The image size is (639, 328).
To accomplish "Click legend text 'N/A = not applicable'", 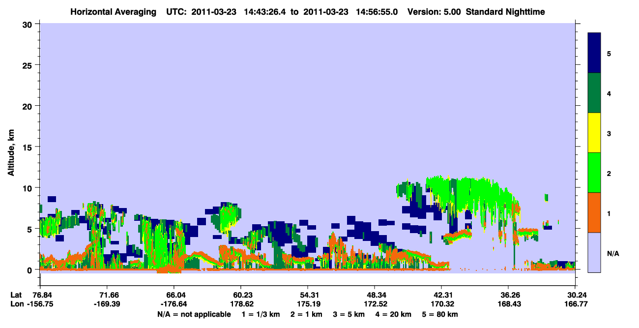I will 194,314.
